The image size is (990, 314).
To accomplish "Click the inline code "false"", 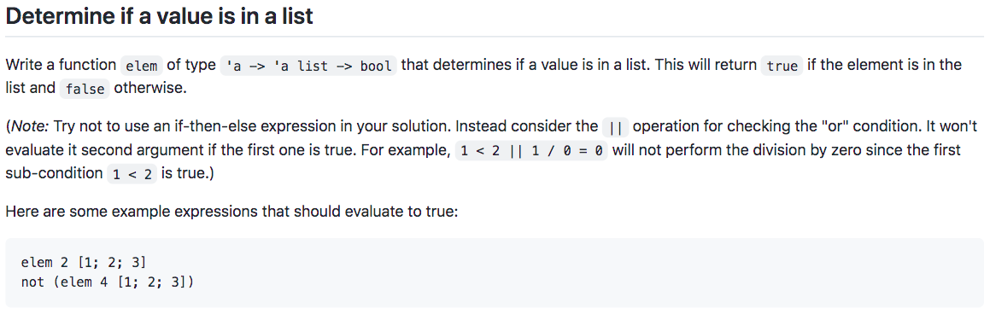I will click(85, 89).
